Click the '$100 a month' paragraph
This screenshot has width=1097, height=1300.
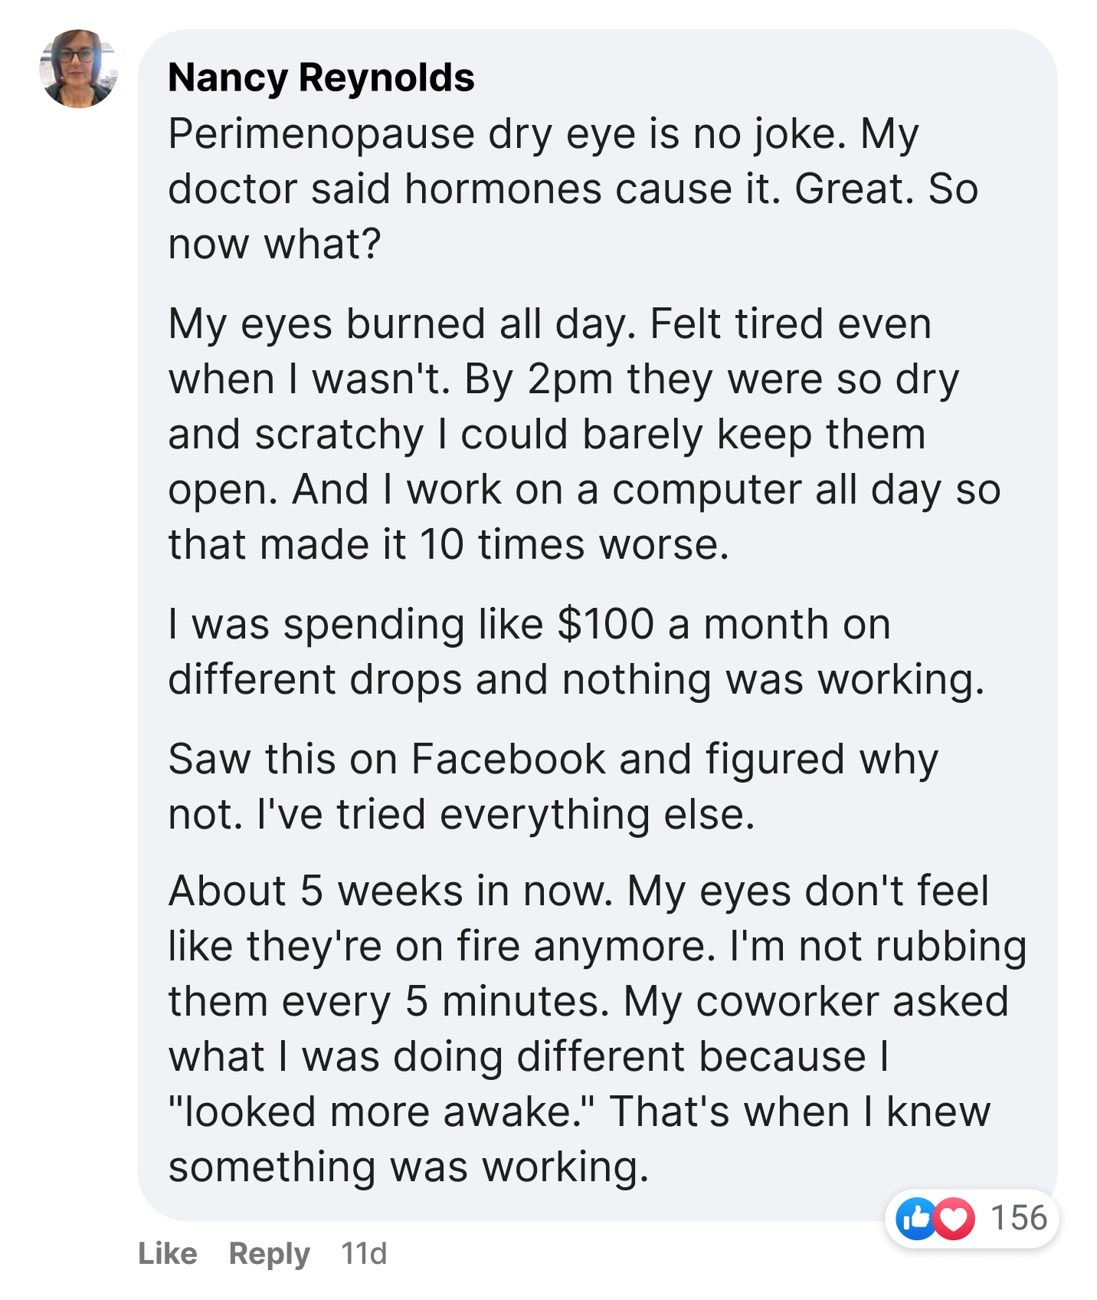[575, 652]
